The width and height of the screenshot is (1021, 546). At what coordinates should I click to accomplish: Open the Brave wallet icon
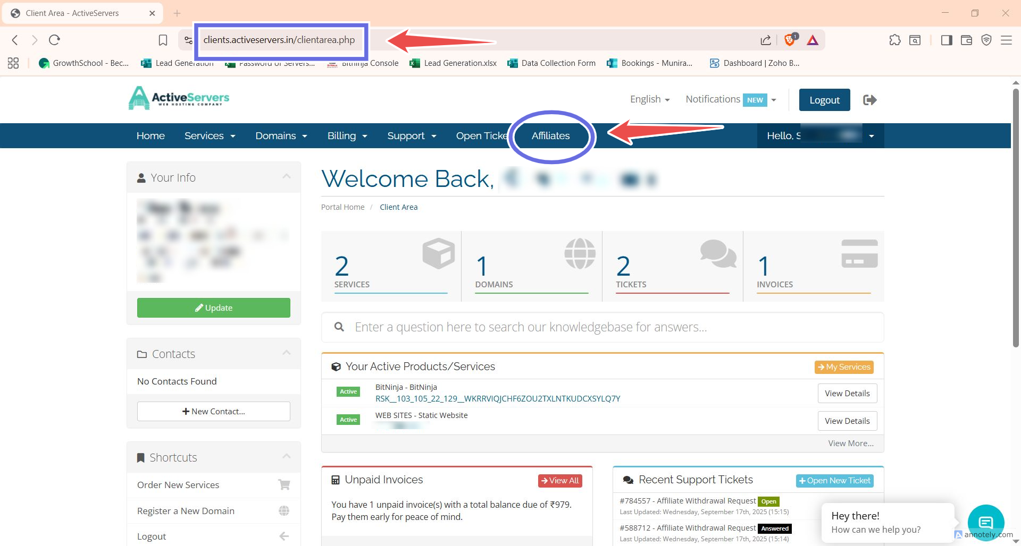click(x=966, y=40)
